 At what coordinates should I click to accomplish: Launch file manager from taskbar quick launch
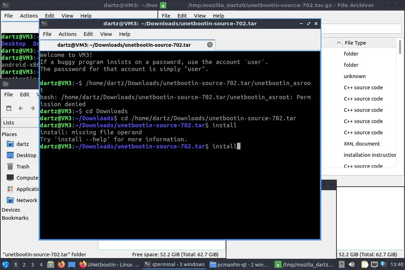click(x=51, y=264)
